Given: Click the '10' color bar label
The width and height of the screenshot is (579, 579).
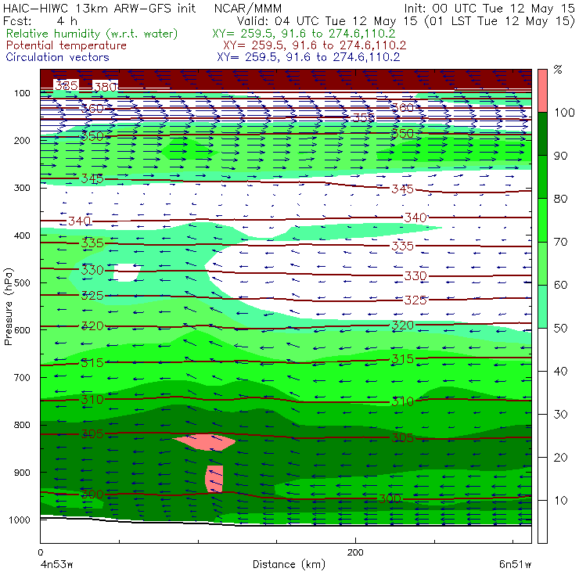Looking at the screenshot, I should click(560, 501).
